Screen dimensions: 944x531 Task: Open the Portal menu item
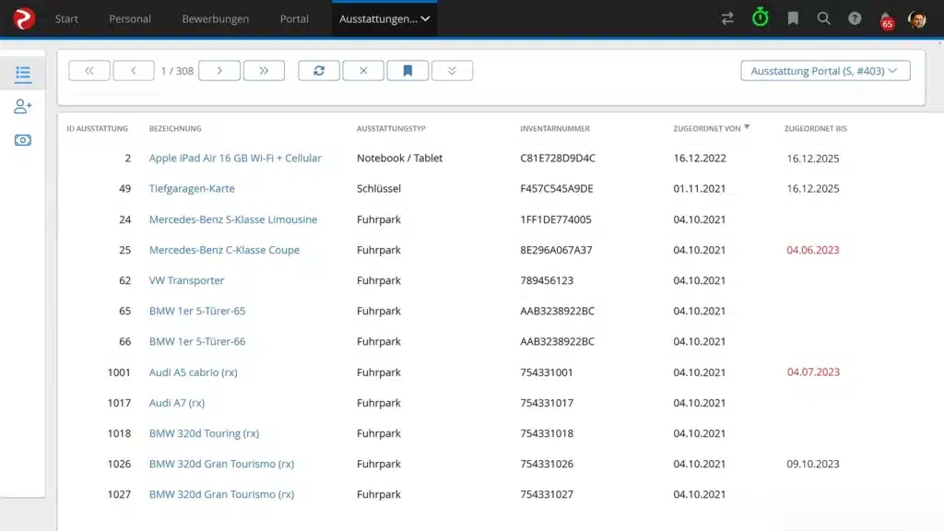[294, 18]
